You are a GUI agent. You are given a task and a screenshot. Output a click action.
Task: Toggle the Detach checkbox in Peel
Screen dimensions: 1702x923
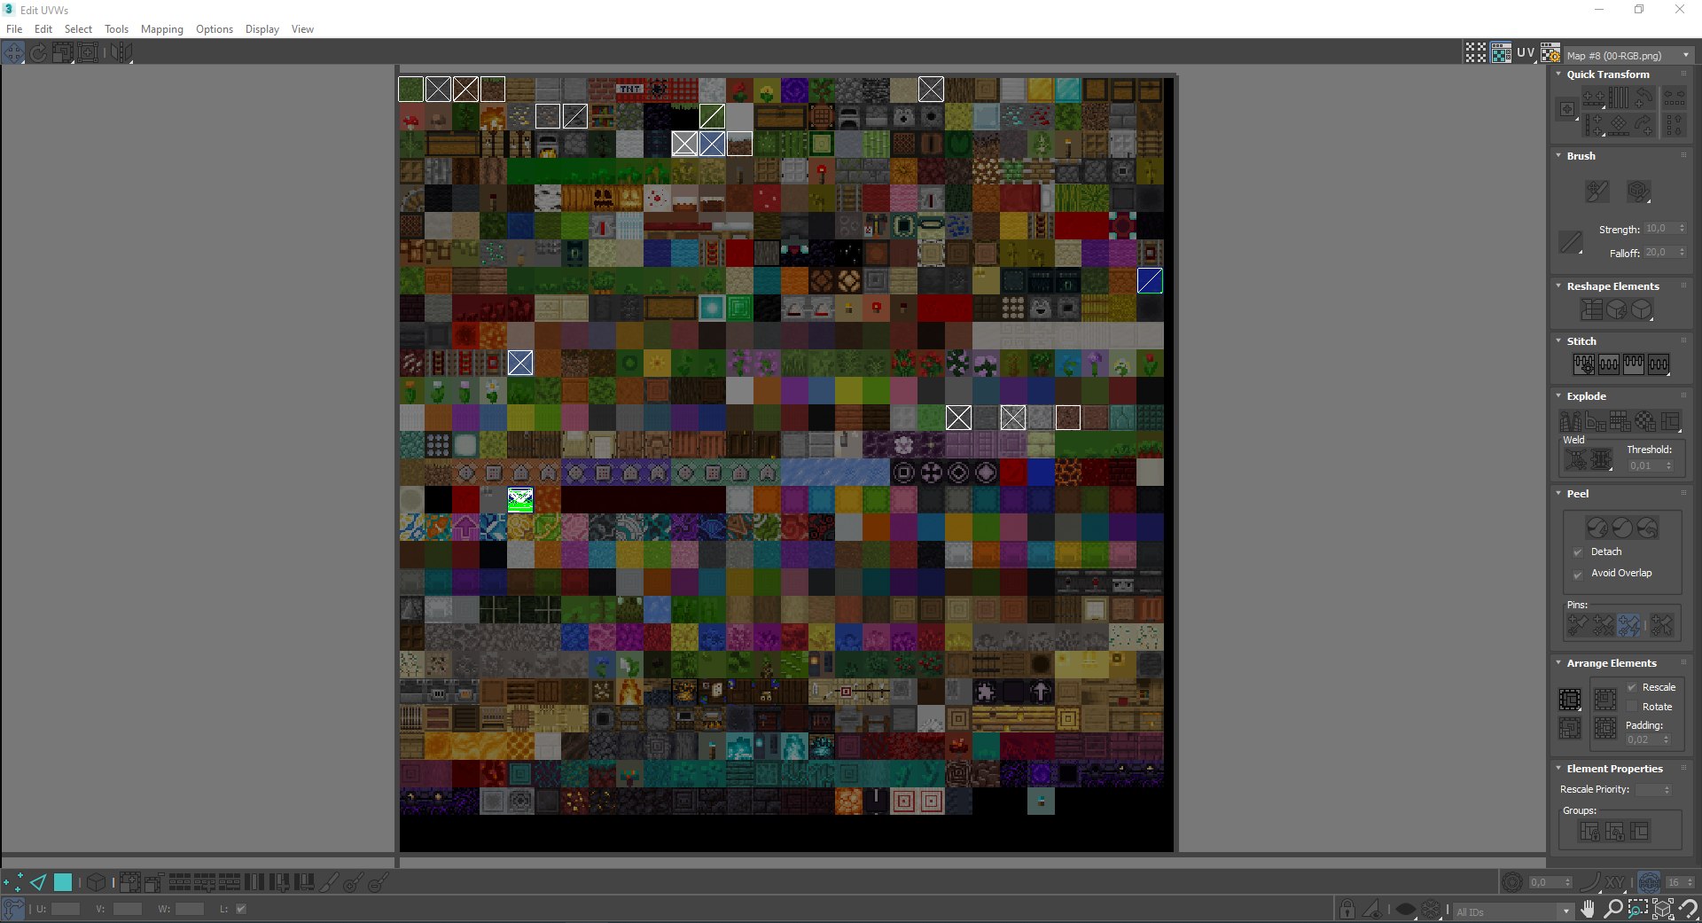pyautogui.click(x=1578, y=551)
